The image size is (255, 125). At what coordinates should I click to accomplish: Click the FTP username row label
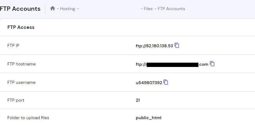tap(22, 82)
